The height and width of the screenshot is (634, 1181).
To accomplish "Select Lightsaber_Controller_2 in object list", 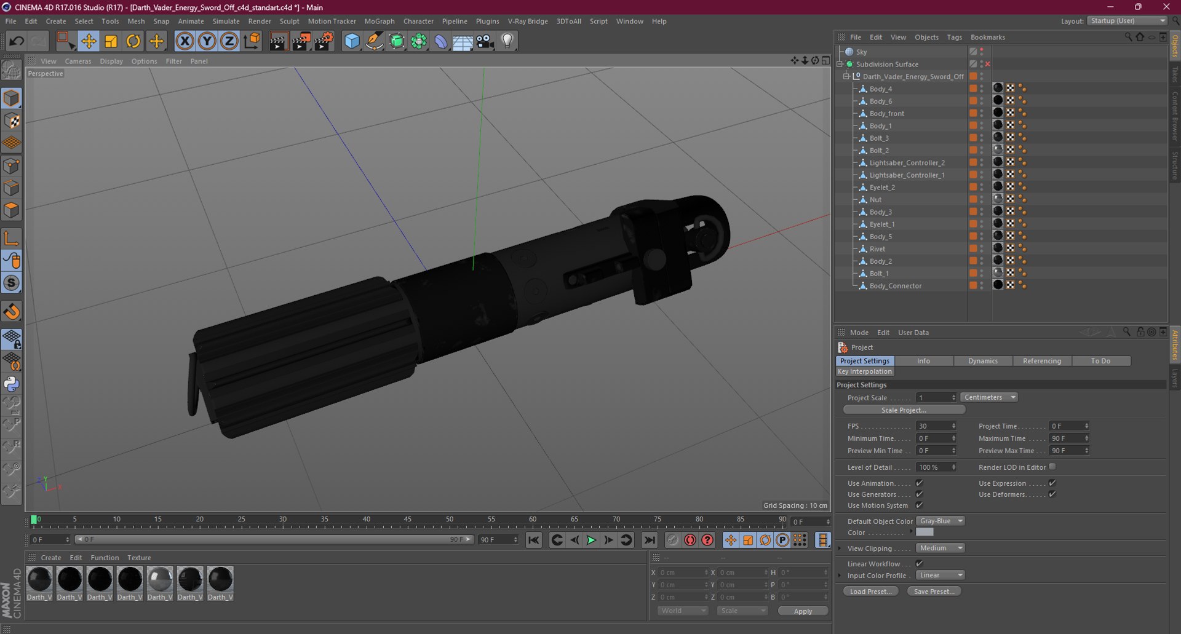I will pos(907,162).
